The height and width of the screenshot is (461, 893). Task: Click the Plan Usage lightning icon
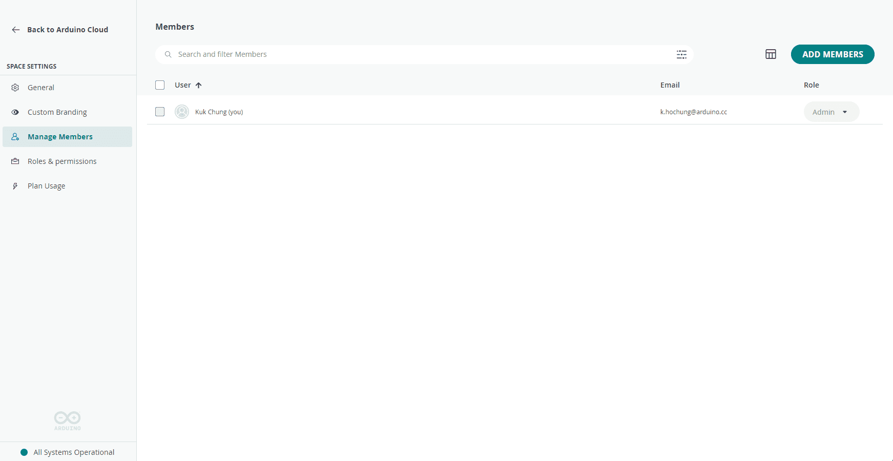point(15,186)
